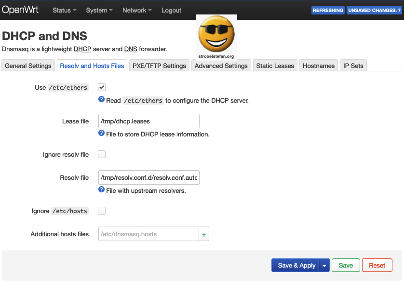404x283 pixels.
Task: Enable Ignore /etc/hosts
Action: tap(101, 211)
